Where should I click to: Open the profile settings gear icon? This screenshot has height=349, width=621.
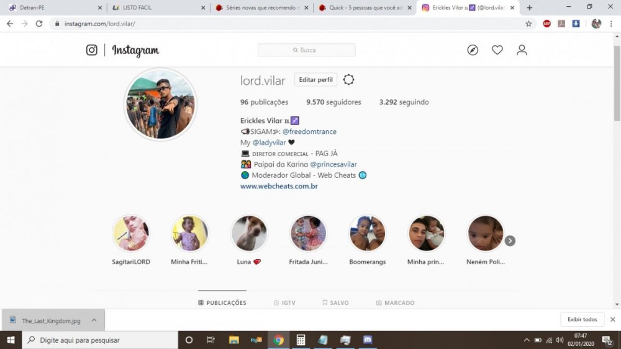(348, 79)
